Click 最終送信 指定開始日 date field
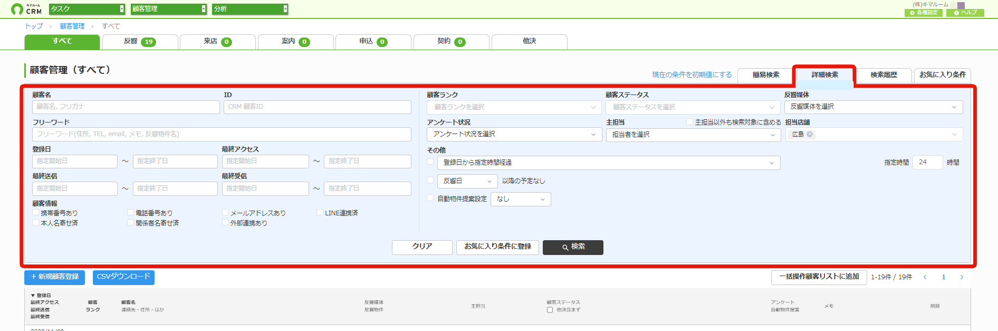Viewport: 998px width, 331px height. click(x=75, y=188)
